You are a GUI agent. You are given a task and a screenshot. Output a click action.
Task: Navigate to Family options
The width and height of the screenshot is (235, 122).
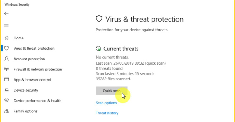tap(25, 111)
